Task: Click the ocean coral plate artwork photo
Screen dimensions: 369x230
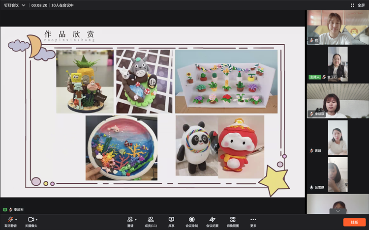Action: click(x=122, y=148)
